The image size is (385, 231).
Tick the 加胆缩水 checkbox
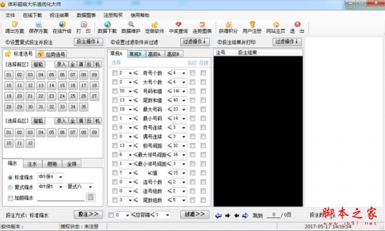coord(10,198)
